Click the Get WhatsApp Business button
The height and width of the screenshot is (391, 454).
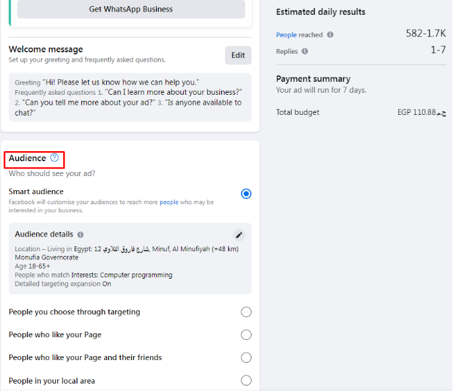[x=131, y=9]
